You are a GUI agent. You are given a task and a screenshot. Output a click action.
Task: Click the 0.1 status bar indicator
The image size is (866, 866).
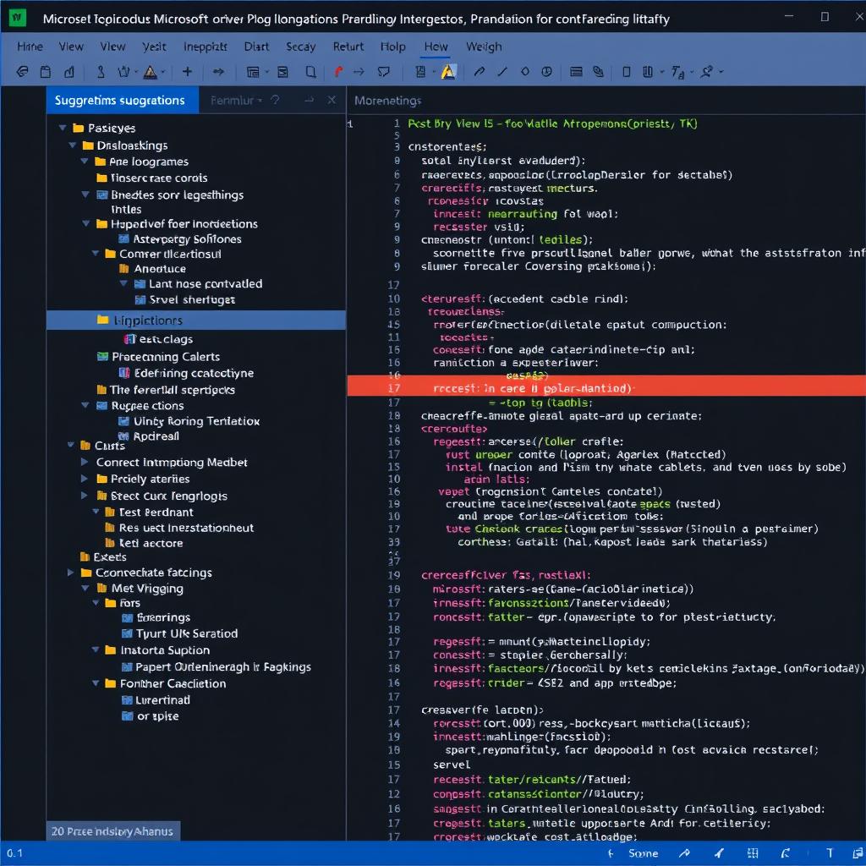[15, 853]
